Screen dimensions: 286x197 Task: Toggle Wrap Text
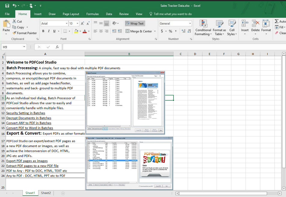[x=135, y=23]
